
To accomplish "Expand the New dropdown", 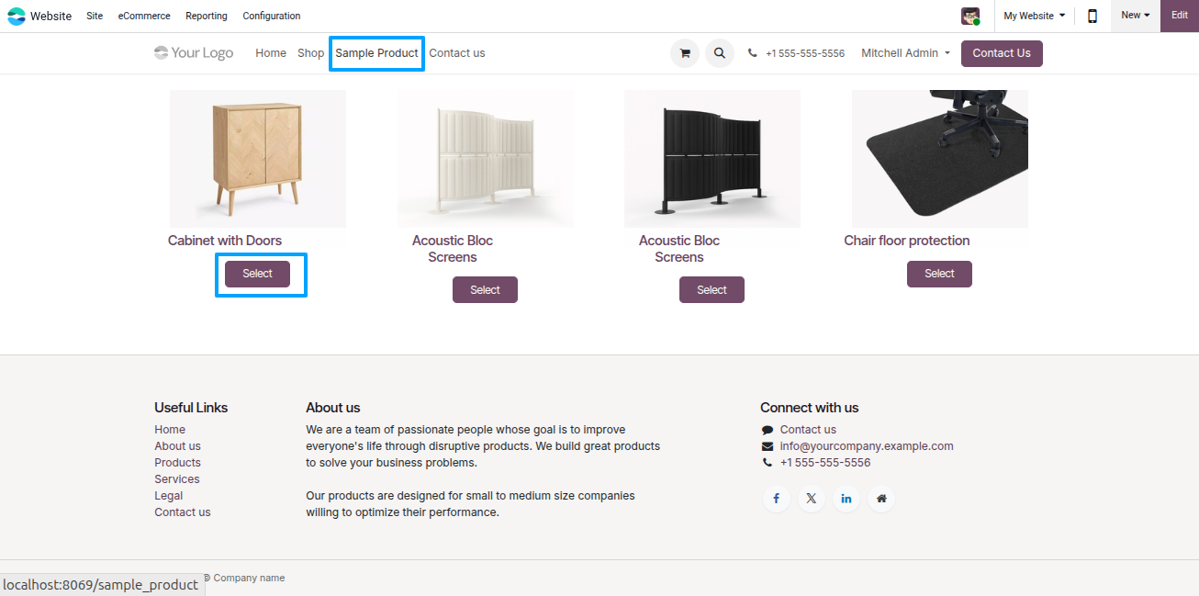I will point(1136,16).
